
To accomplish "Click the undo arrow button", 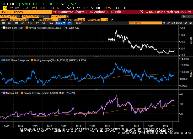I will point(184,16).
